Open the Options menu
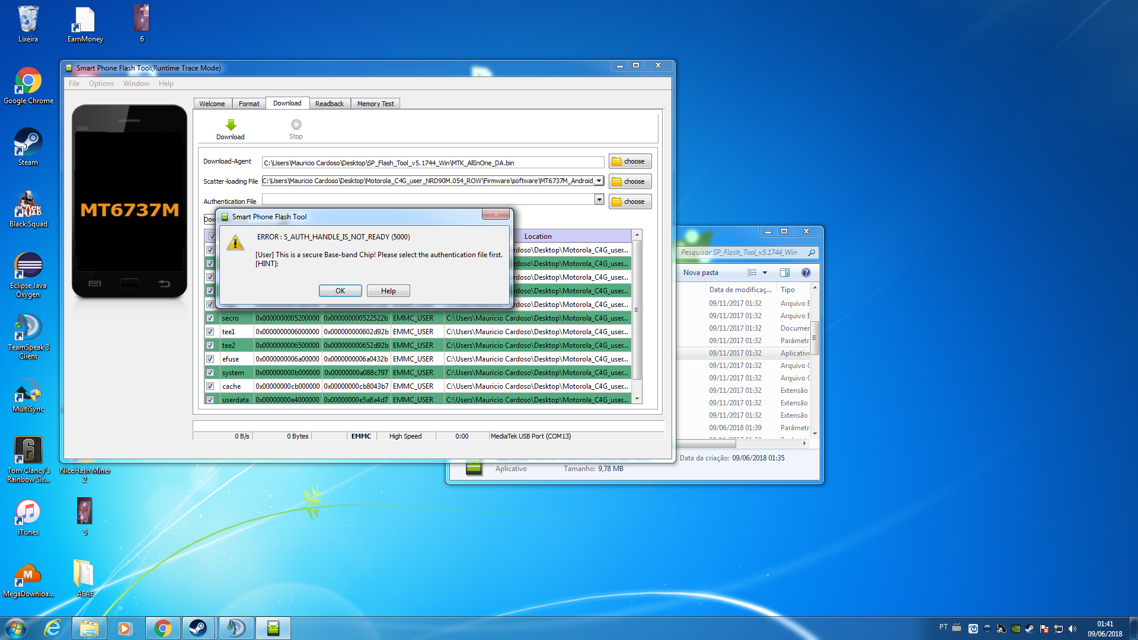This screenshot has width=1138, height=640. [101, 84]
